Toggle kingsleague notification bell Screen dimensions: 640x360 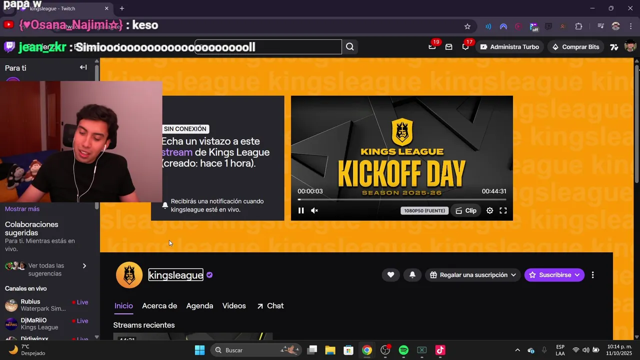pos(412,275)
